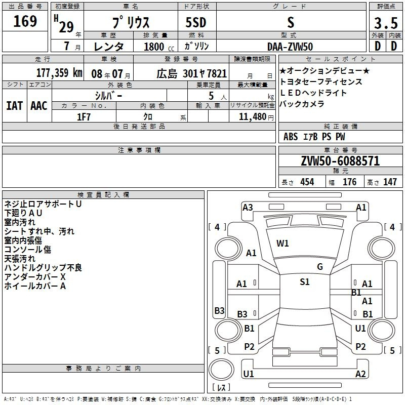Click the IAT shift type cell
The image size is (405, 405).
pyautogui.click(x=14, y=105)
